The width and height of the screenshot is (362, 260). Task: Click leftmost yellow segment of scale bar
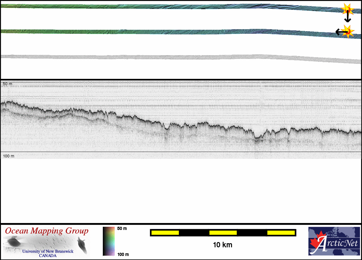[165, 233]
